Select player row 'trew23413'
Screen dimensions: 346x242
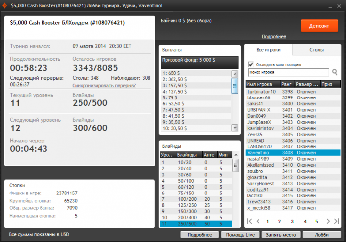click(x=293, y=202)
